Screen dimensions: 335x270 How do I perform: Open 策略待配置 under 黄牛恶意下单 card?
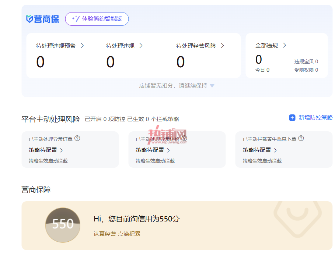[x=259, y=150]
